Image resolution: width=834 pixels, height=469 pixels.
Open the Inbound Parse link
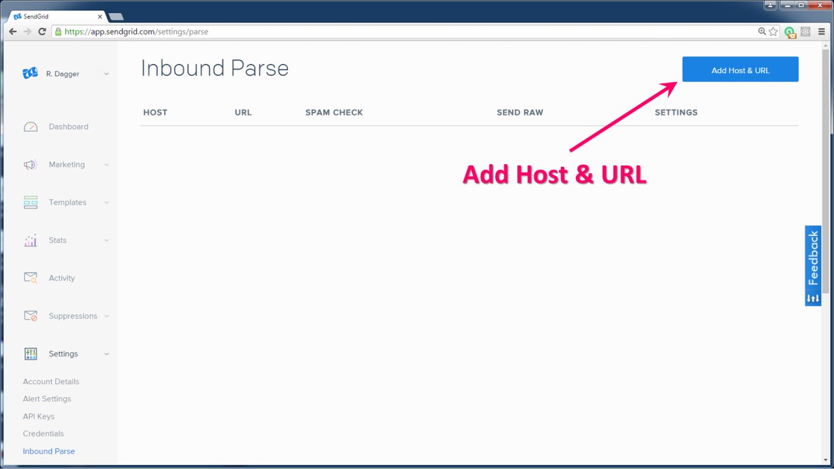pyautogui.click(x=49, y=451)
